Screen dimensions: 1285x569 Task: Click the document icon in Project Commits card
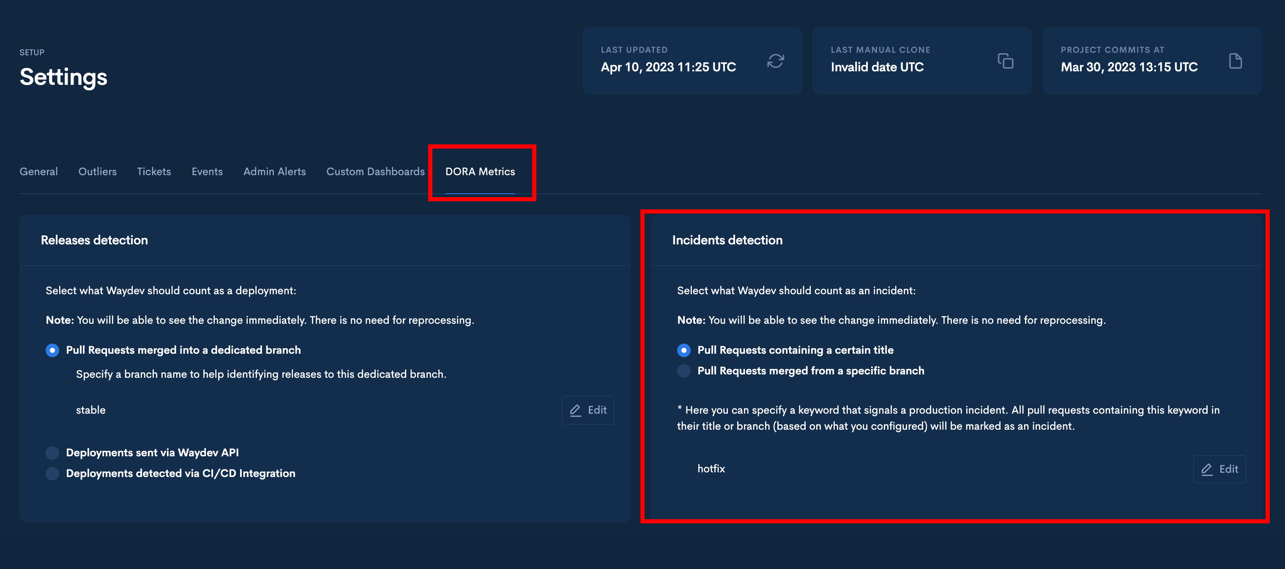1235,61
